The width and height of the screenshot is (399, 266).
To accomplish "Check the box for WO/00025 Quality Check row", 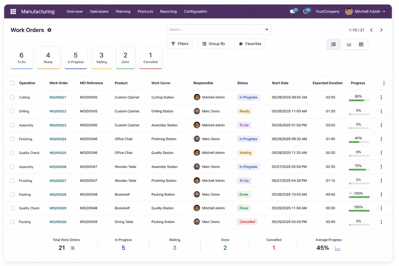I will pyautogui.click(x=13, y=153).
